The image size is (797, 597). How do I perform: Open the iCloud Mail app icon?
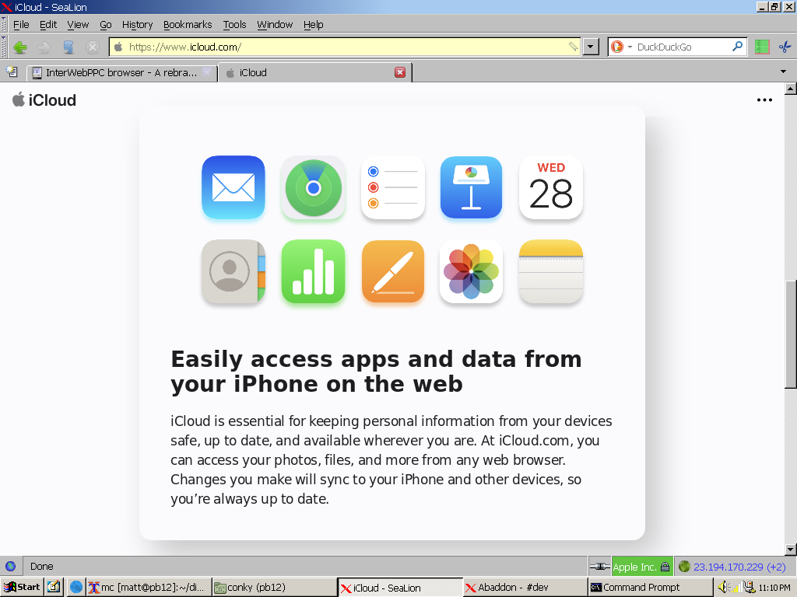click(233, 187)
